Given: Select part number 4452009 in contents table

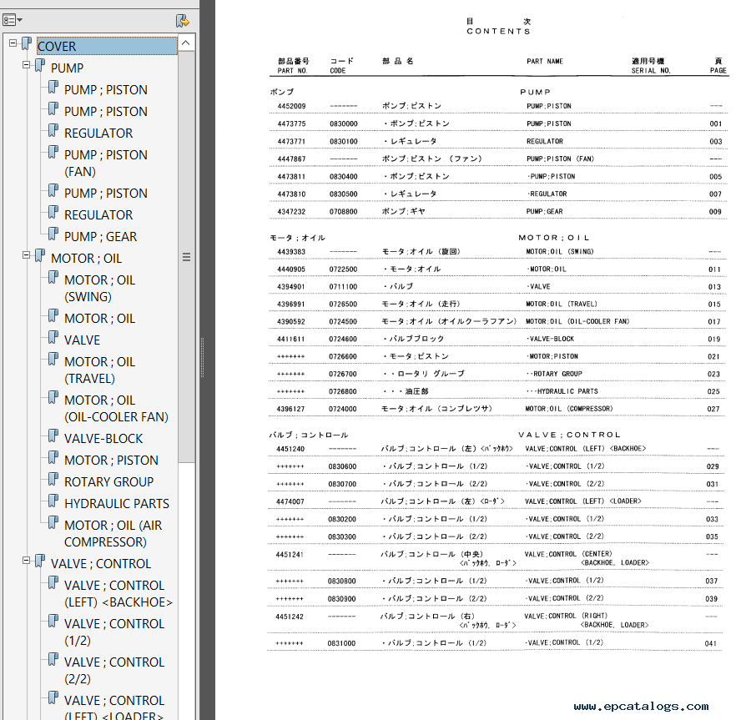Looking at the screenshot, I should [291, 106].
